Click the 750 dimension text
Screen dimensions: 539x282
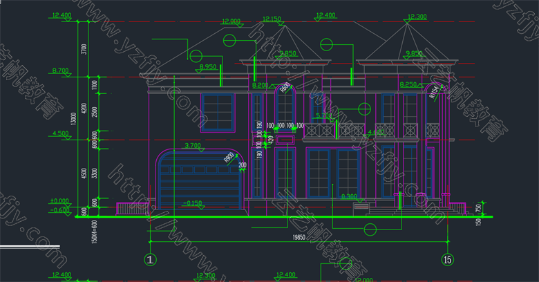[x=478, y=208]
